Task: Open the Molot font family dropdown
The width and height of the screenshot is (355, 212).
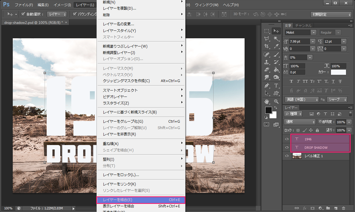Action: (x=313, y=32)
